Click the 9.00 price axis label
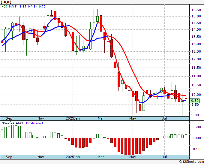Screen dimensions: 204x164 [195, 115]
